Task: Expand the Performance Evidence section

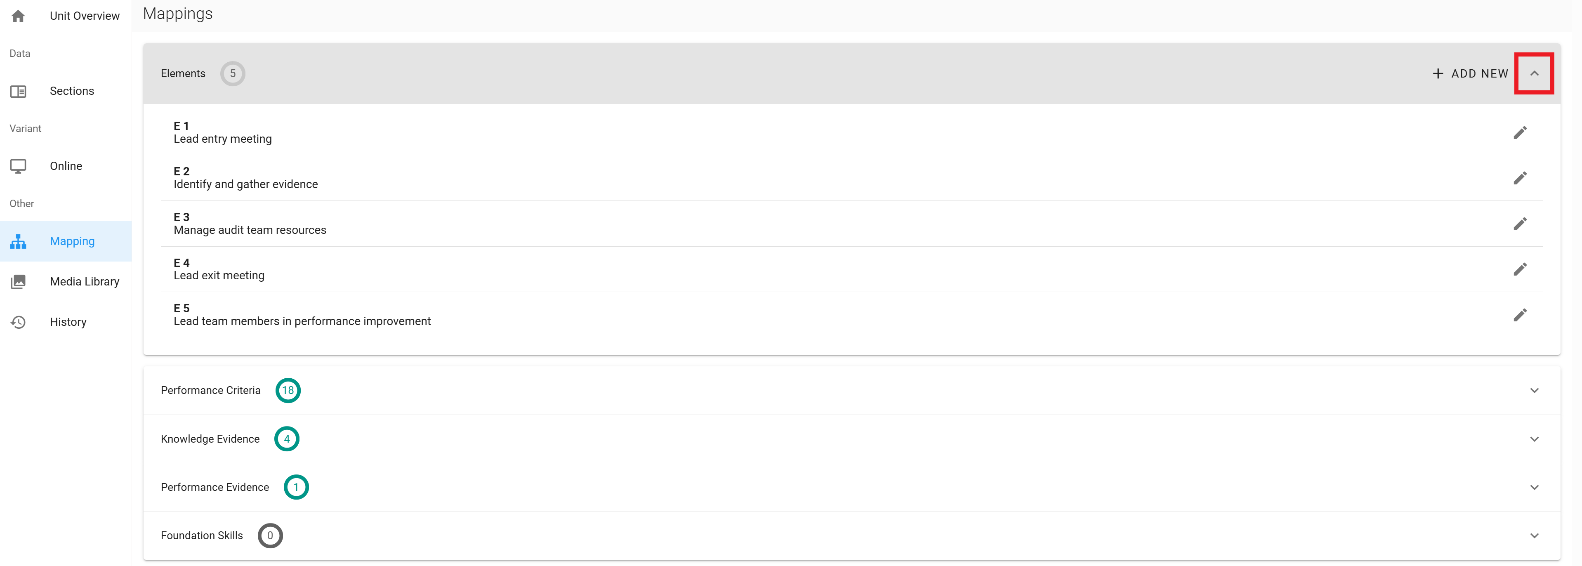Action: click(x=1533, y=488)
